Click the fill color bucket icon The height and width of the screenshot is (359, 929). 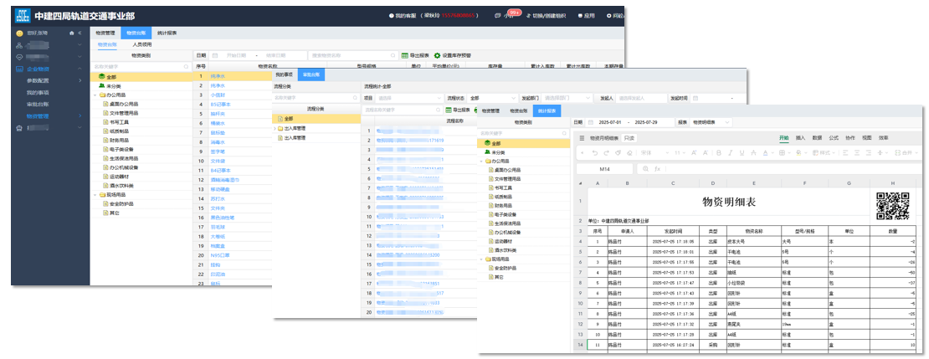point(798,153)
